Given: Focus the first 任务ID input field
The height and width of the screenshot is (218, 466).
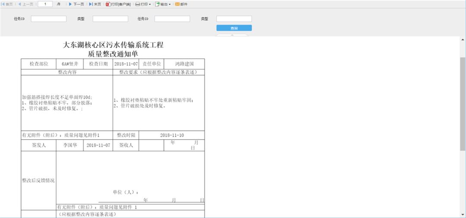Looking at the screenshot, I should [x=49, y=19].
